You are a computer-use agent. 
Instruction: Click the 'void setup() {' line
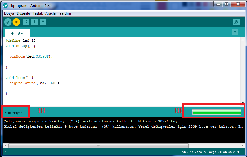(20, 46)
